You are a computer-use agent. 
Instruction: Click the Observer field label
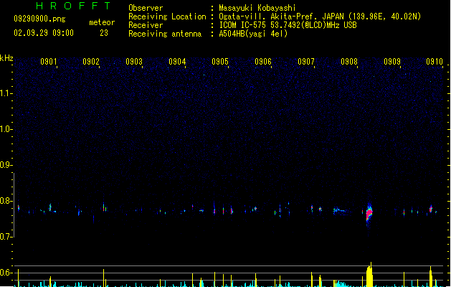pos(146,8)
